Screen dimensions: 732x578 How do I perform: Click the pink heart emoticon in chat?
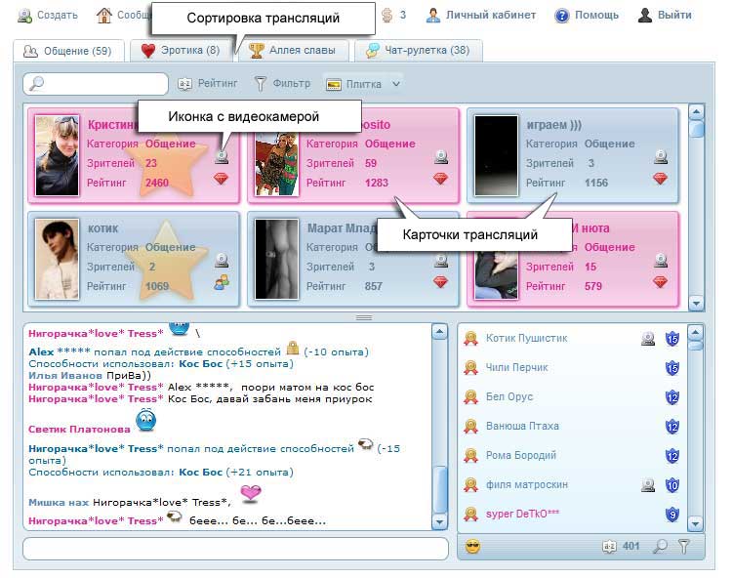(x=251, y=493)
